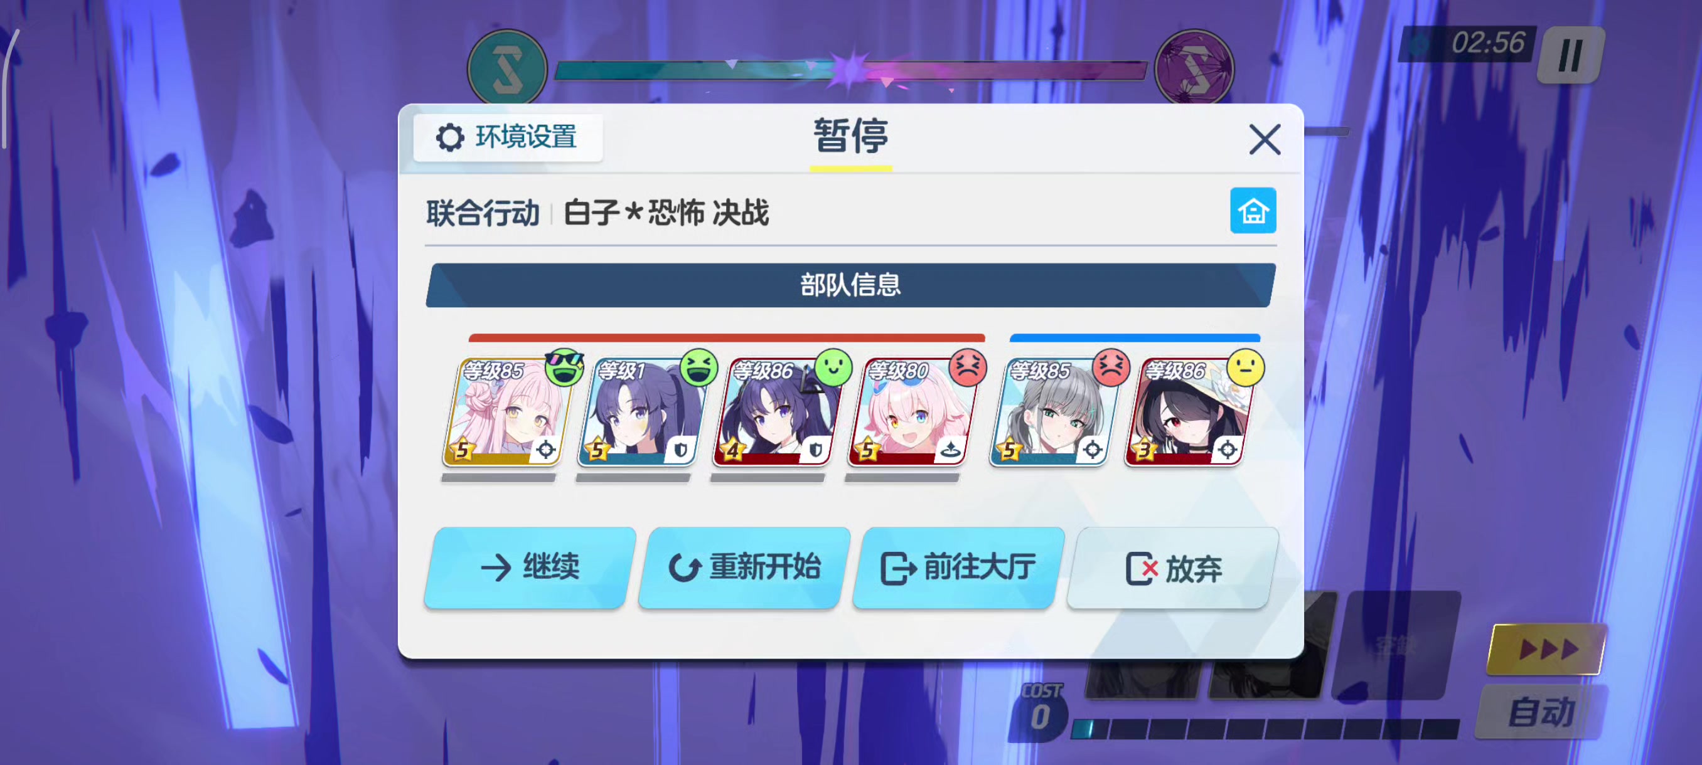This screenshot has height=765, width=1702.
Task: Select the level 86 support card with hat
Action: (1188, 412)
